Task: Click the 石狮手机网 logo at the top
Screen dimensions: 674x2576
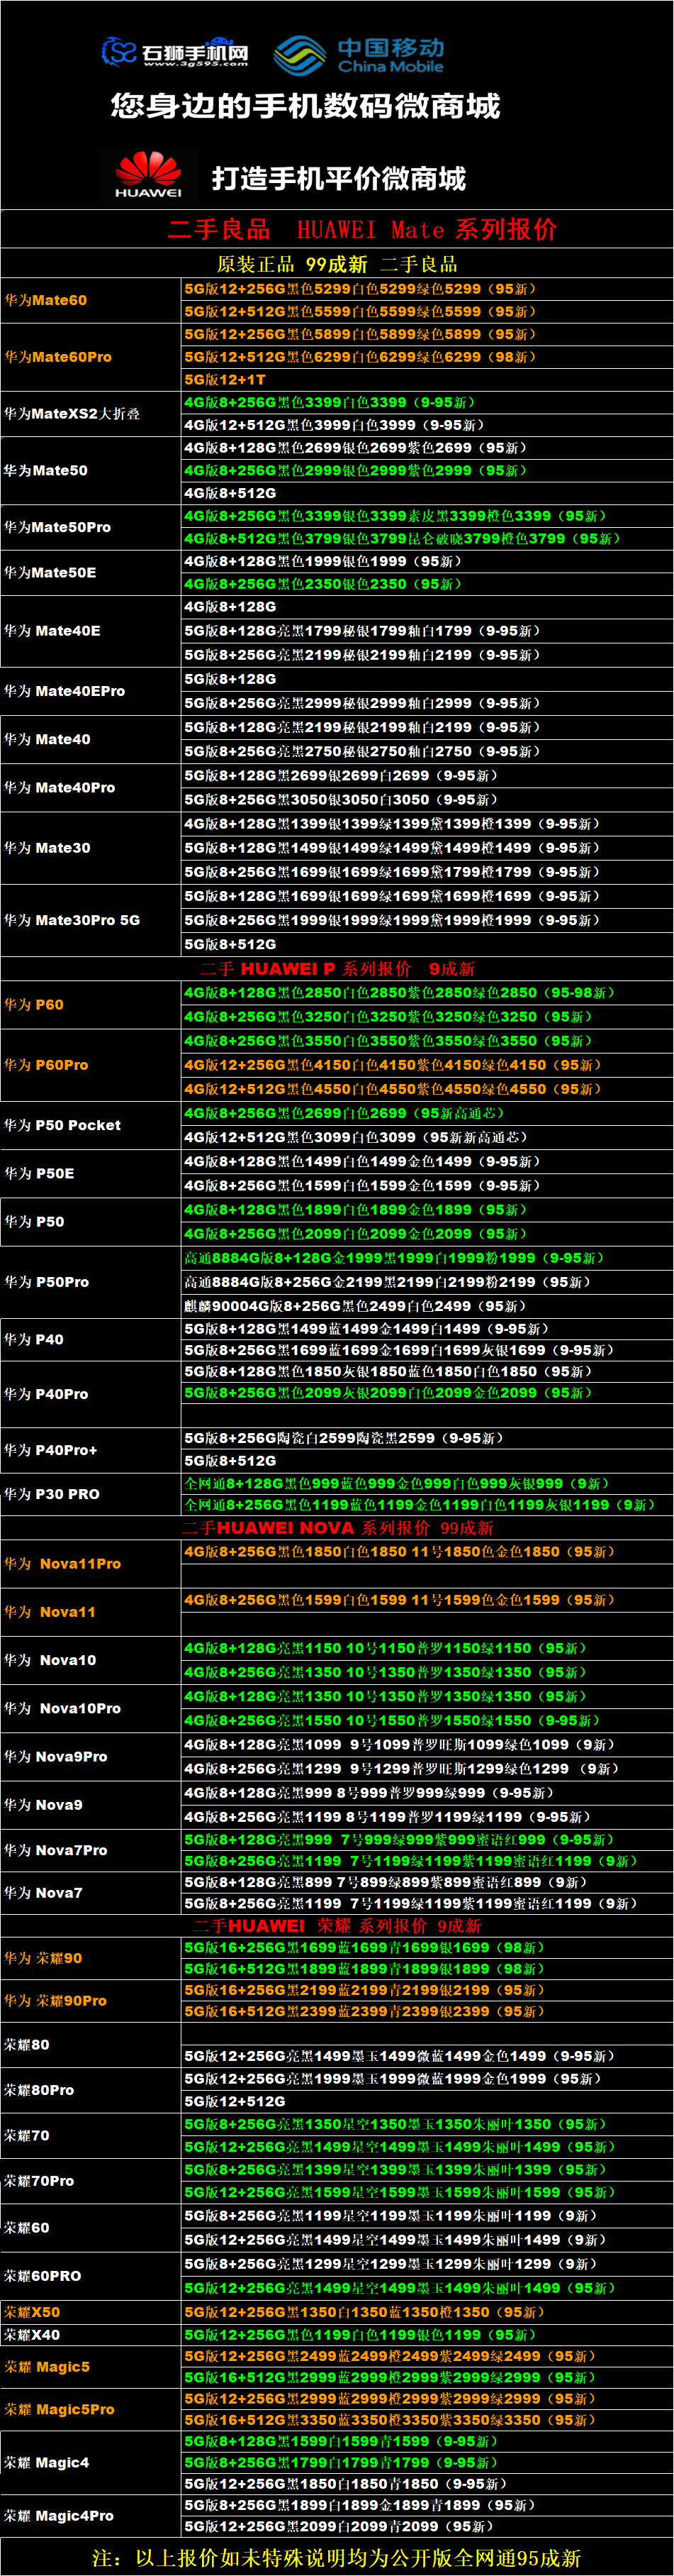Action: (175, 52)
